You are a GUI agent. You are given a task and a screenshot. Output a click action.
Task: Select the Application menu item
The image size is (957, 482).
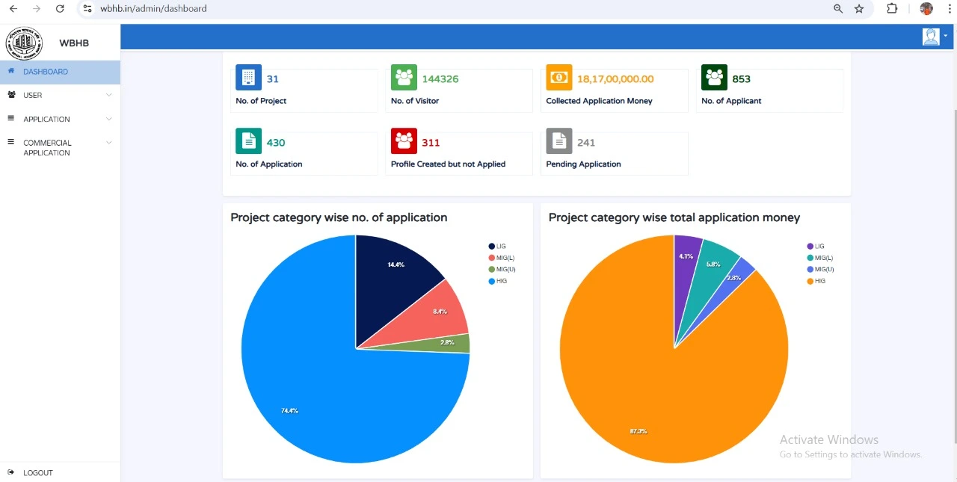[60, 119]
